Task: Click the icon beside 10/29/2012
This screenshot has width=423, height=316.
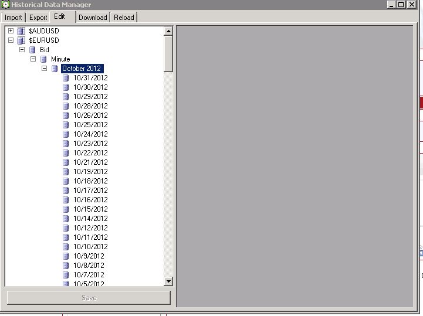Action: (66, 97)
